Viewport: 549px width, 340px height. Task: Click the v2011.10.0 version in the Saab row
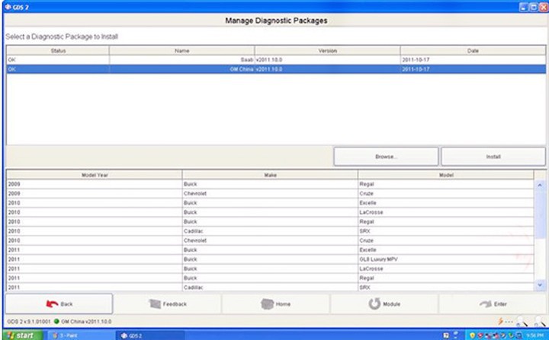click(327, 60)
